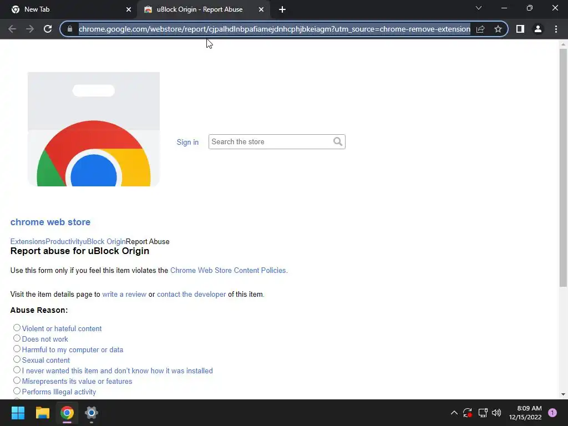Share this page via address bar icon
568x426 pixels.
click(x=480, y=29)
